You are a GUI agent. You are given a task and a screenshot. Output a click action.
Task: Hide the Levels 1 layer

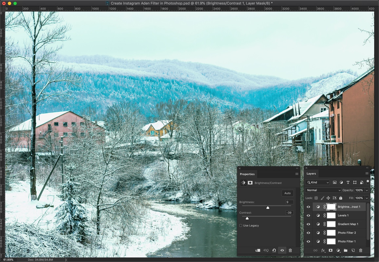(x=309, y=215)
